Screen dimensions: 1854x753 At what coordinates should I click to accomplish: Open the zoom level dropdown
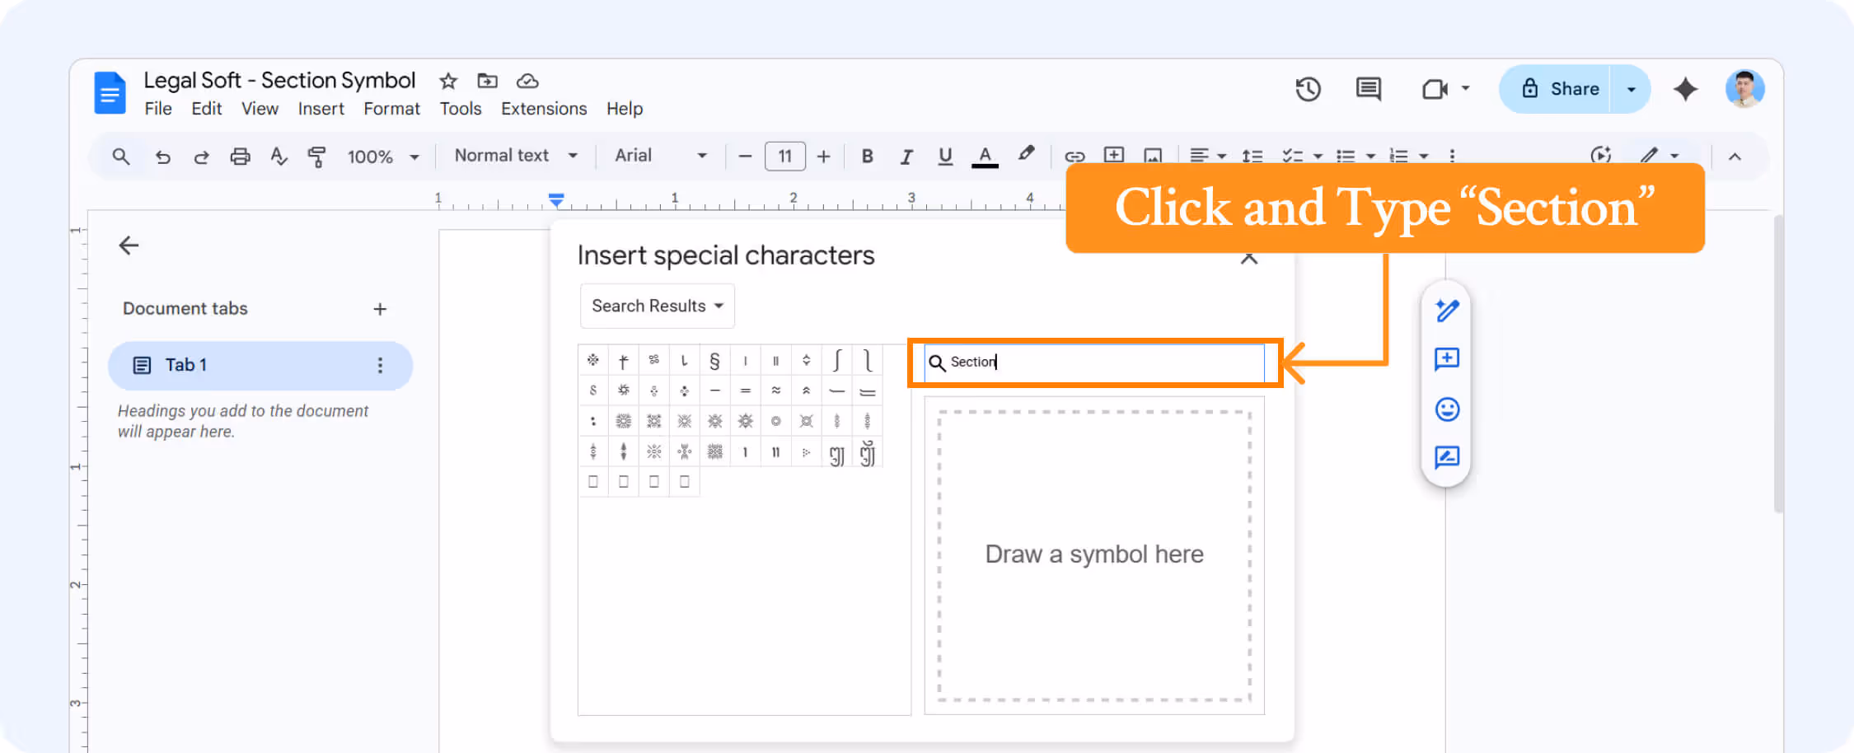[382, 156]
